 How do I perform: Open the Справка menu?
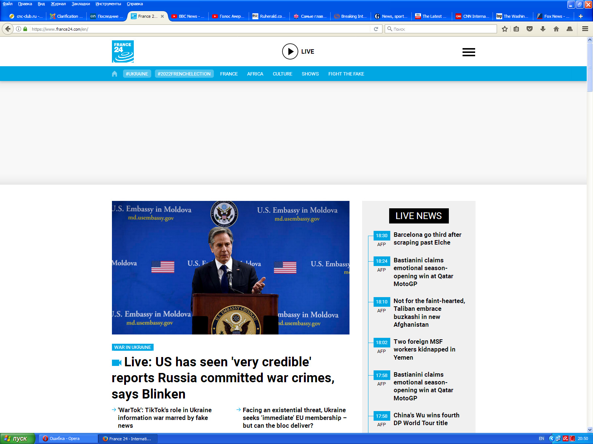135,4
